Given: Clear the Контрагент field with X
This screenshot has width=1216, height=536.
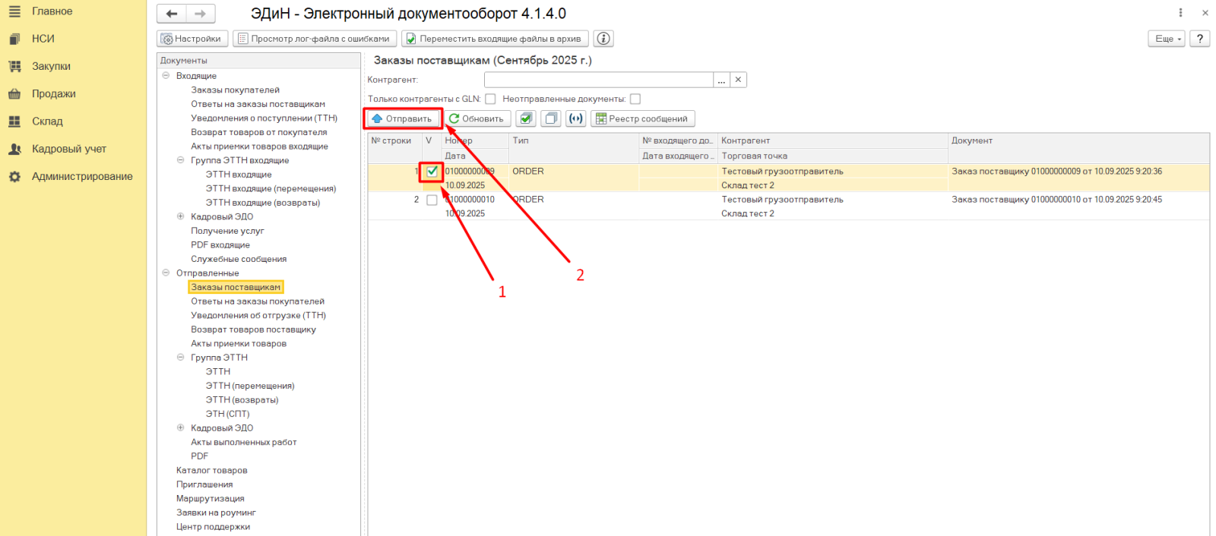Looking at the screenshot, I should click(x=738, y=80).
